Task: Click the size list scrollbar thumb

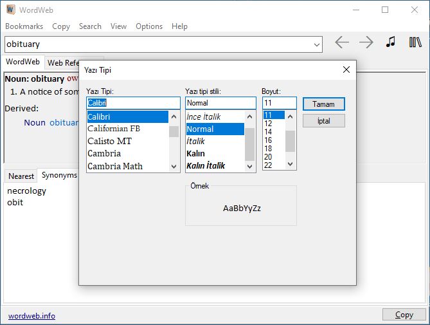Action: (x=290, y=141)
